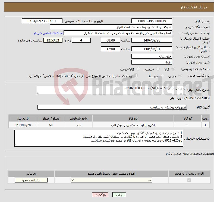Image resolution: width=214 pixels, height=202 pixels.
Task: Click the کد کالا column header
Action: [x=188, y=118]
